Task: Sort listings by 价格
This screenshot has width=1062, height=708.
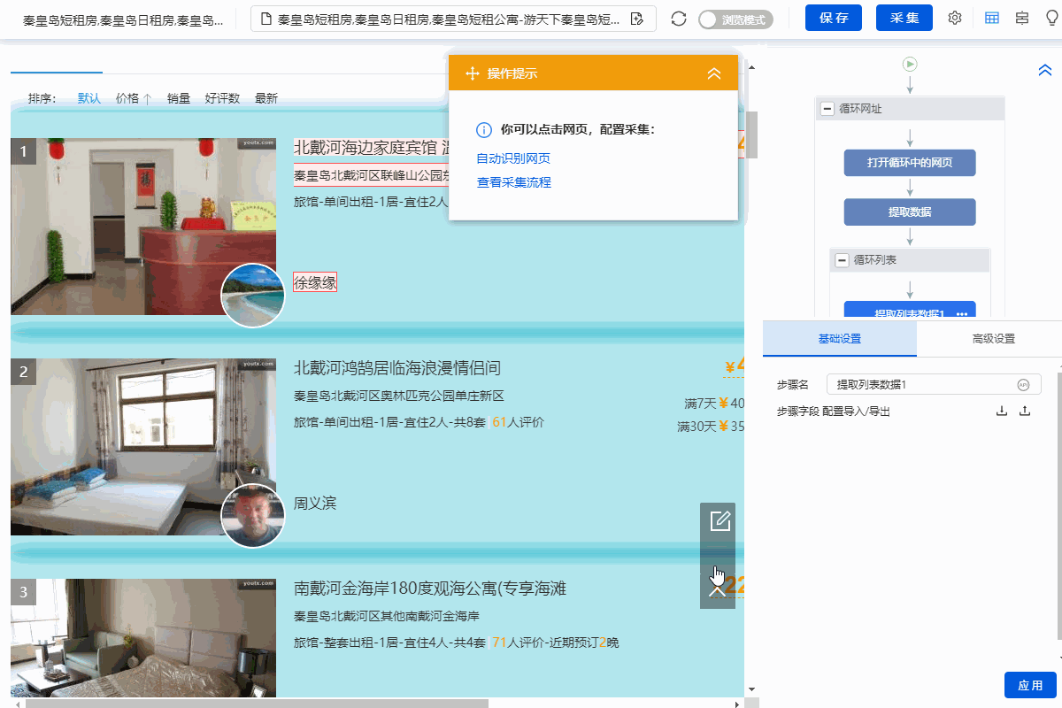Action: click(x=134, y=98)
